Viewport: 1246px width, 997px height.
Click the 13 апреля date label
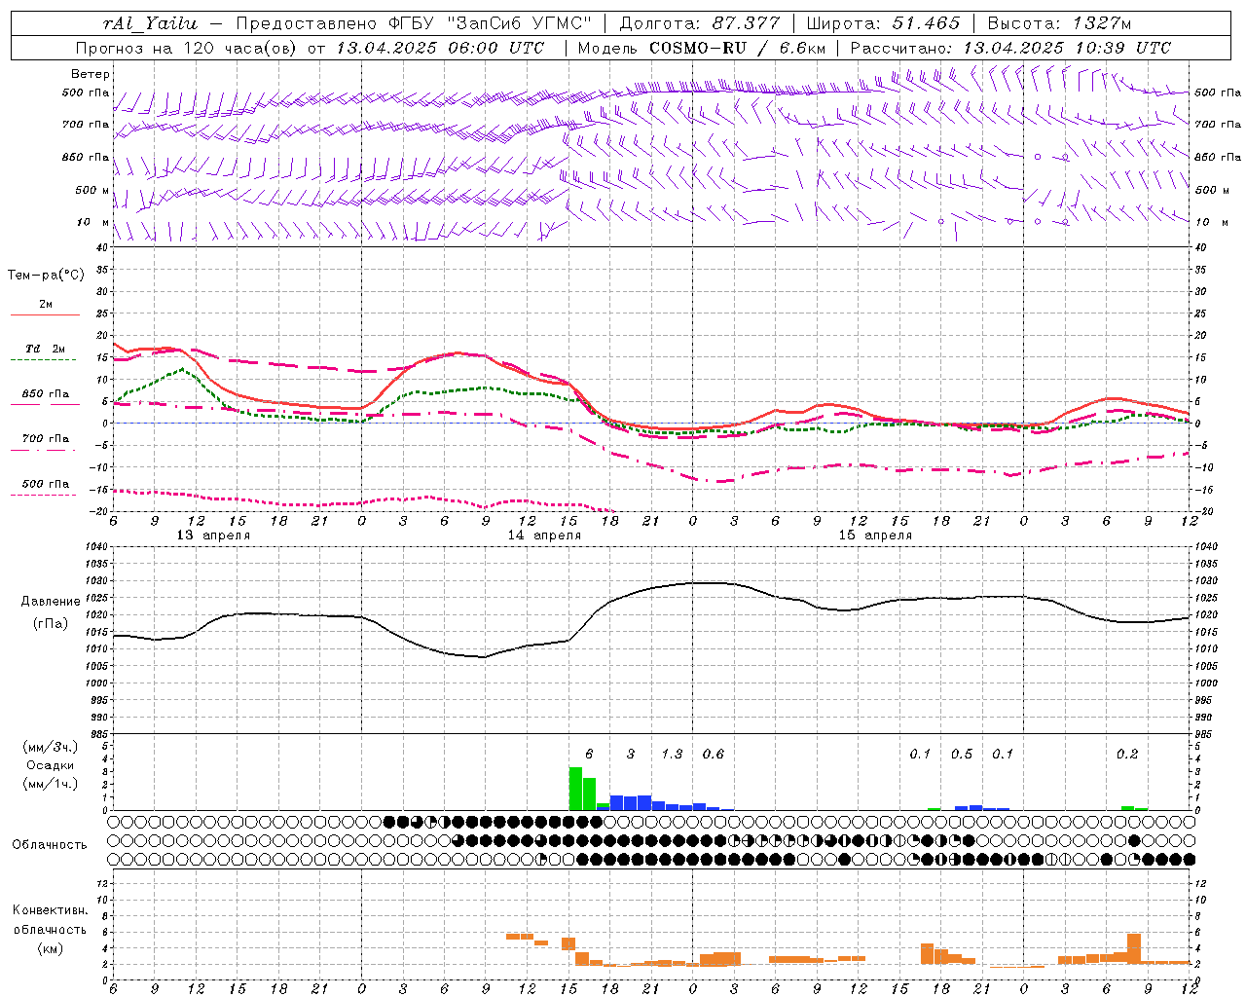[x=213, y=535]
